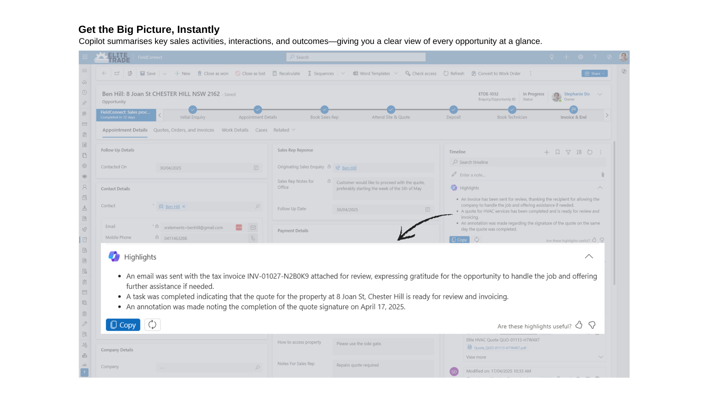Click the vertical form scrollbar
Viewport: 709px width, 399px height.
click(614, 212)
